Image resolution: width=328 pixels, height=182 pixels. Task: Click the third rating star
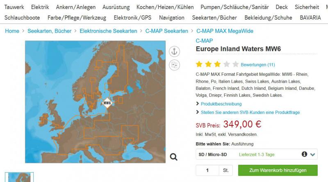(x=217, y=64)
